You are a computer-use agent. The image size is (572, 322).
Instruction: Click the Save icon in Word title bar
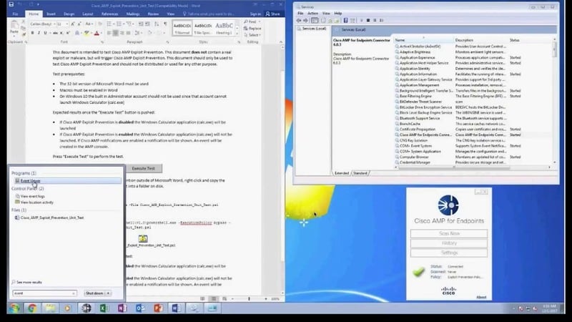[x=11, y=5]
